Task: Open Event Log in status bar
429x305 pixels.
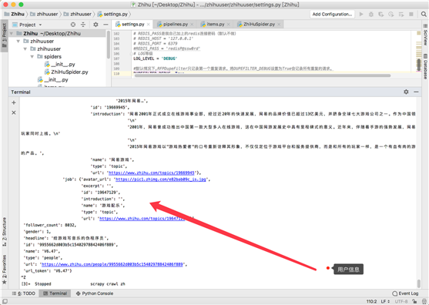Action: click(x=405, y=293)
